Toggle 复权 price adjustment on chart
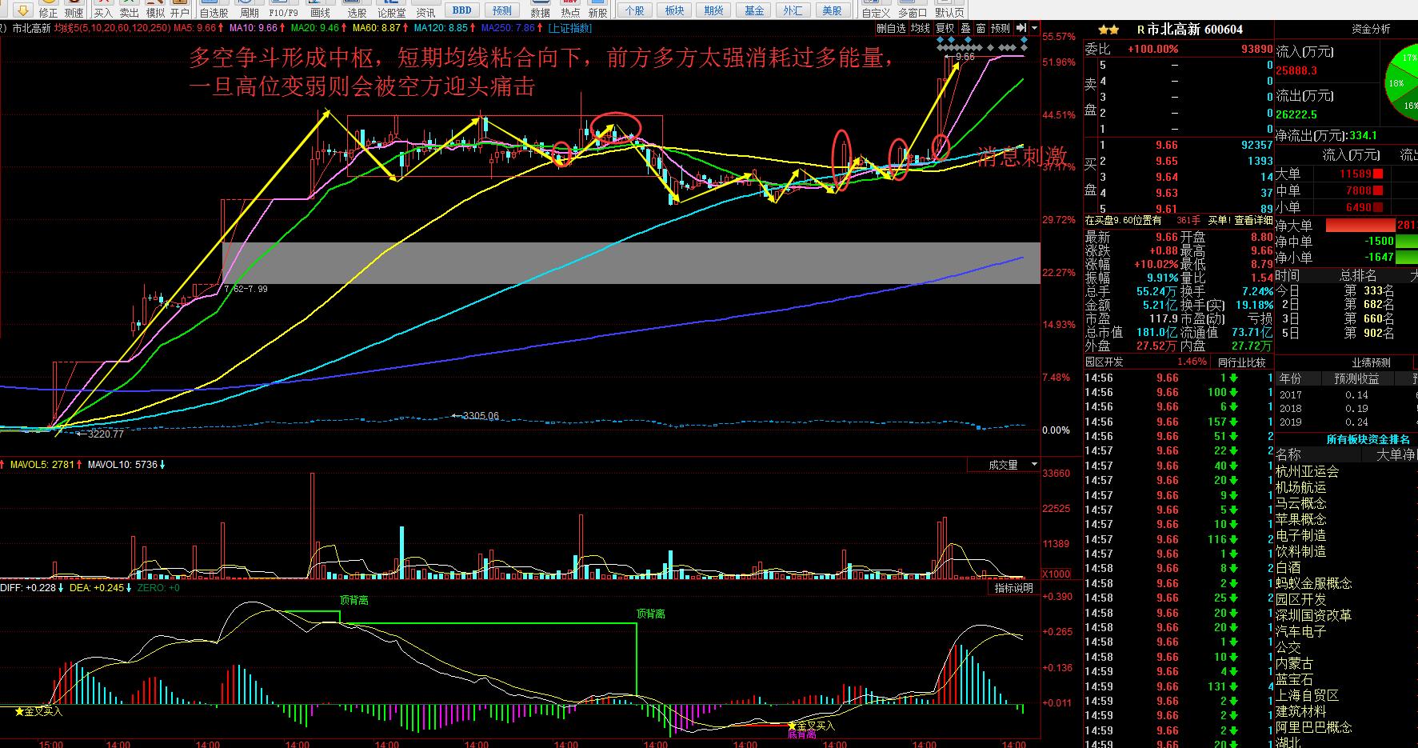 pyautogui.click(x=945, y=28)
